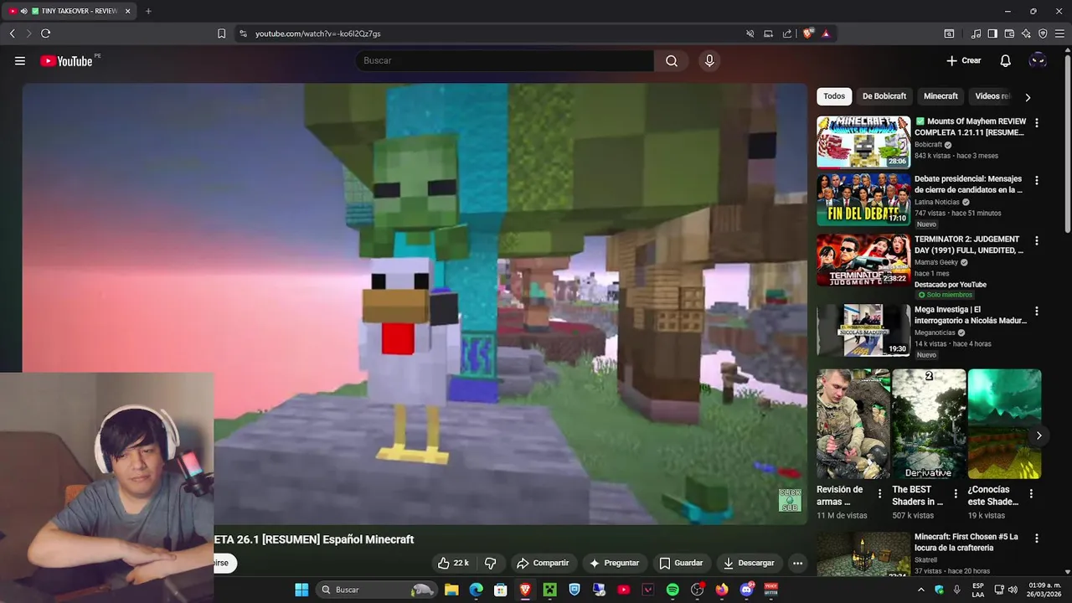This screenshot has width=1072, height=603.
Task: Open options for Mounts Of Mayhem video
Action: pyautogui.click(x=1037, y=122)
